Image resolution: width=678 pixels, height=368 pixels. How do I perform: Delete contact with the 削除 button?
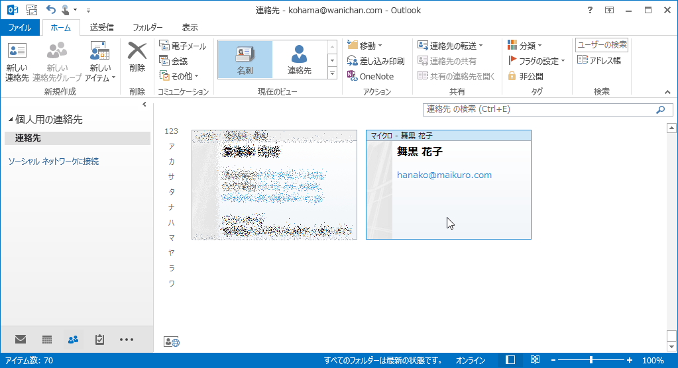click(x=137, y=58)
